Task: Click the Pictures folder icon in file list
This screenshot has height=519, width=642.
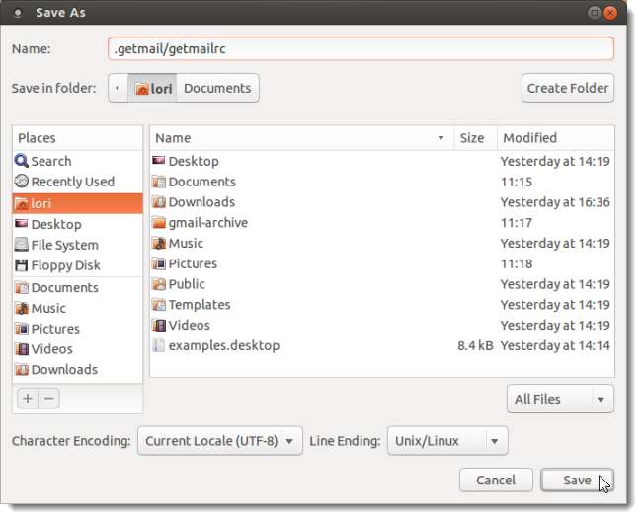Action: click(x=159, y=263)
